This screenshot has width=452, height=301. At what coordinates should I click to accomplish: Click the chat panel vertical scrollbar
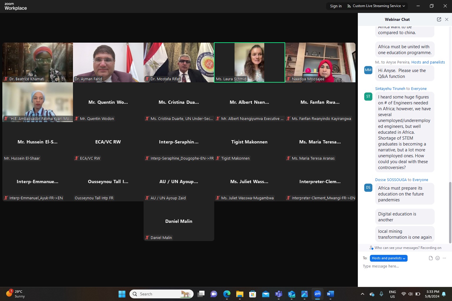click(450, 212)
